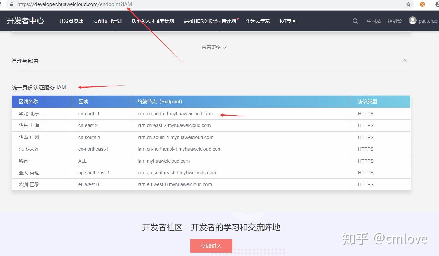The height and width of the screenshot is (256, 439).
Task: Click 管理与部署 section title
Action: 25,61
